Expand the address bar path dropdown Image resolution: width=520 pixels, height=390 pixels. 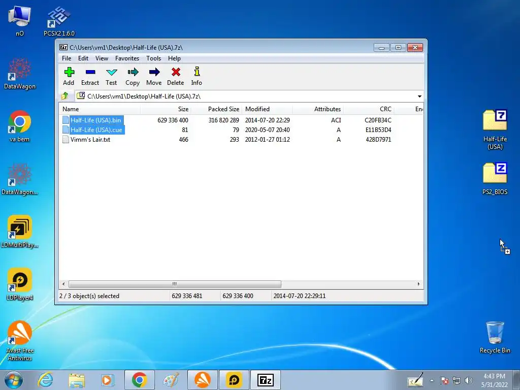pyautogui.click(x=419, y=96)
